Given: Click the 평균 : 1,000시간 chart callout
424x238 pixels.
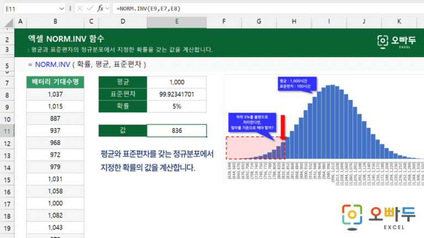Looking at the screenshot, I should pyautogui.click(x=297, y=84).
